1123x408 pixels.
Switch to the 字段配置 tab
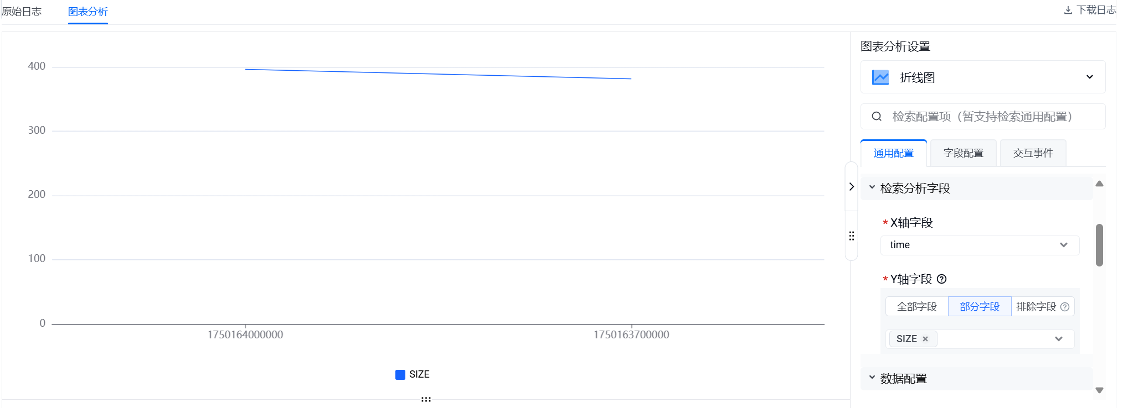pyautogui.click(x=964, y=153)
